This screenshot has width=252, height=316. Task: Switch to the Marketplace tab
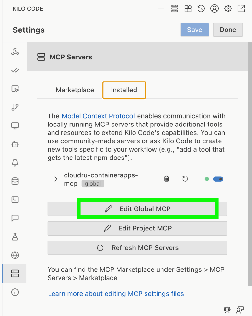pos(75,90)
